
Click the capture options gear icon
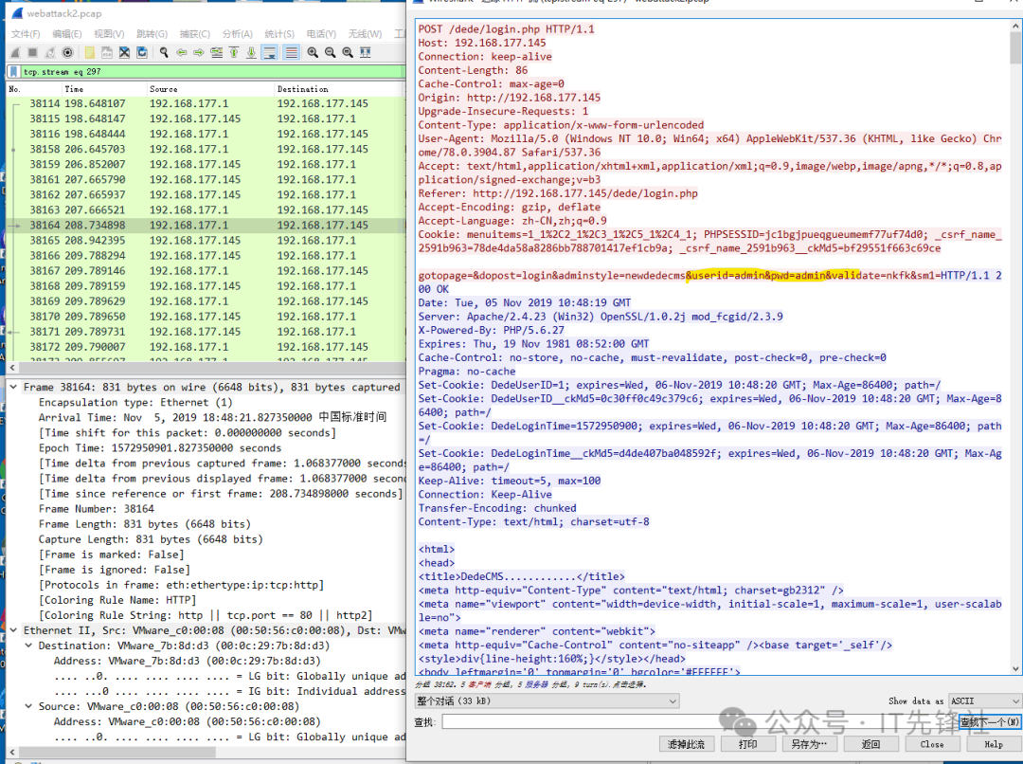tap(67, 52)
